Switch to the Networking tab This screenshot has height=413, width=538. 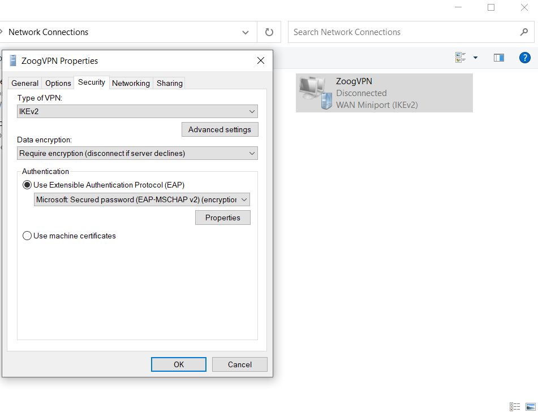[x=131, y=83]
